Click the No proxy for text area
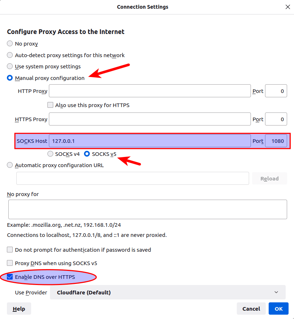The width and height of the screenshot is (294, 319). [x=147, y=210]
